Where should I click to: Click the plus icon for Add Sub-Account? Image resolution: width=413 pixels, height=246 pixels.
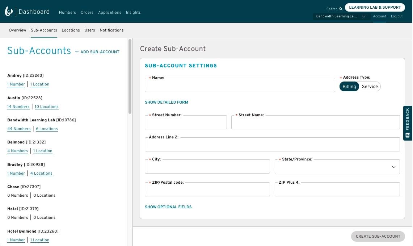coord(77,52)
